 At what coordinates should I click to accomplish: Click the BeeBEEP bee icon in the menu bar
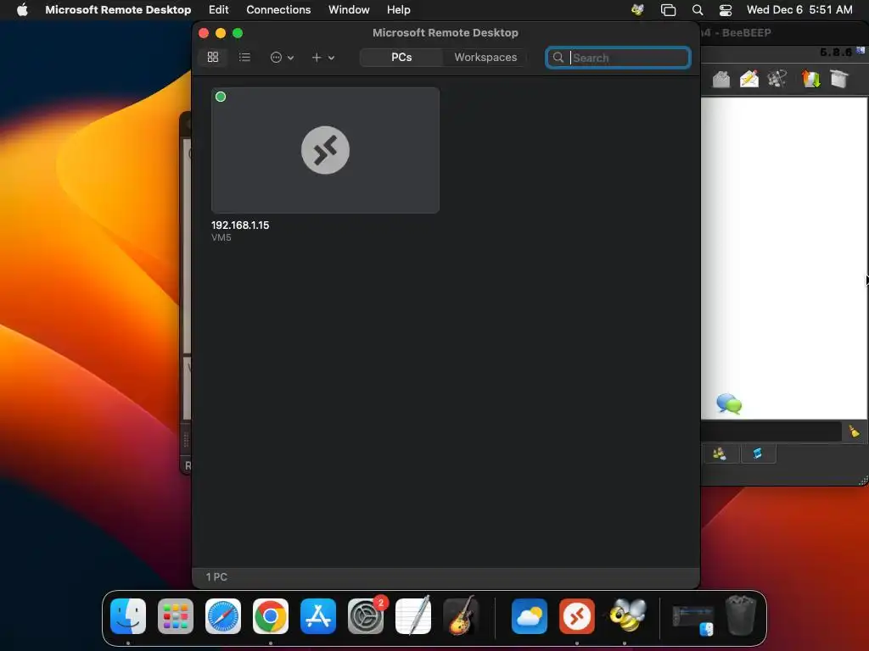[x=637, y=9]
